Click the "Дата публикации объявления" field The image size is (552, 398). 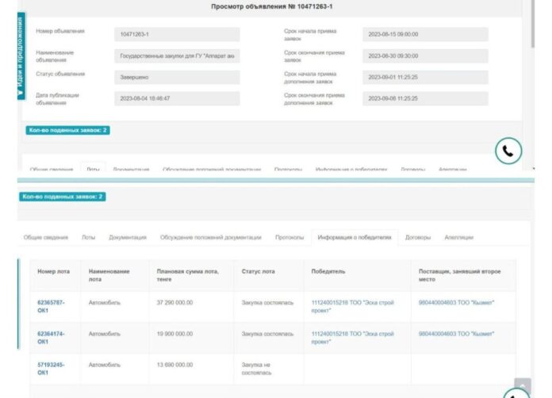pos(176,98)
